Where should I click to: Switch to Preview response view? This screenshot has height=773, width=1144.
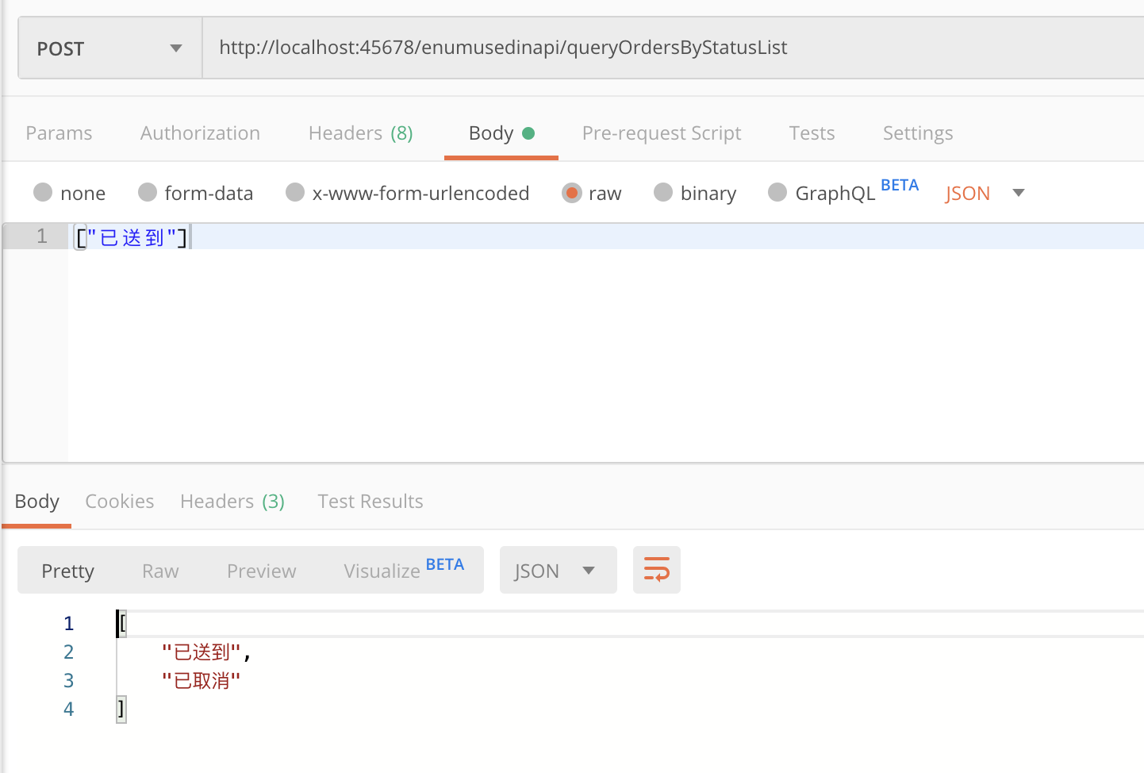[x=261, y=571]
